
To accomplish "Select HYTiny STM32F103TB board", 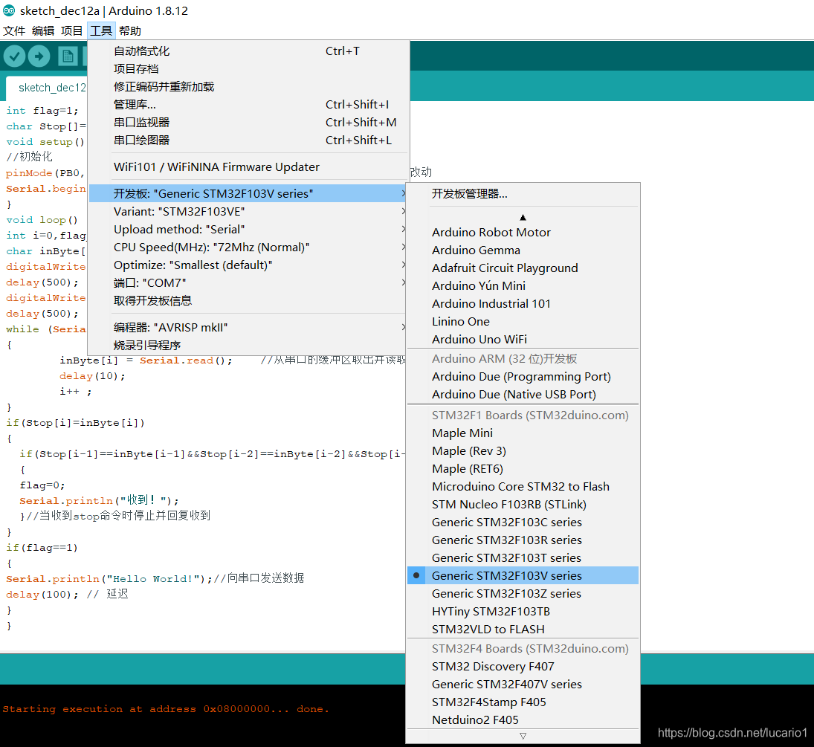I will pos(523,611).
